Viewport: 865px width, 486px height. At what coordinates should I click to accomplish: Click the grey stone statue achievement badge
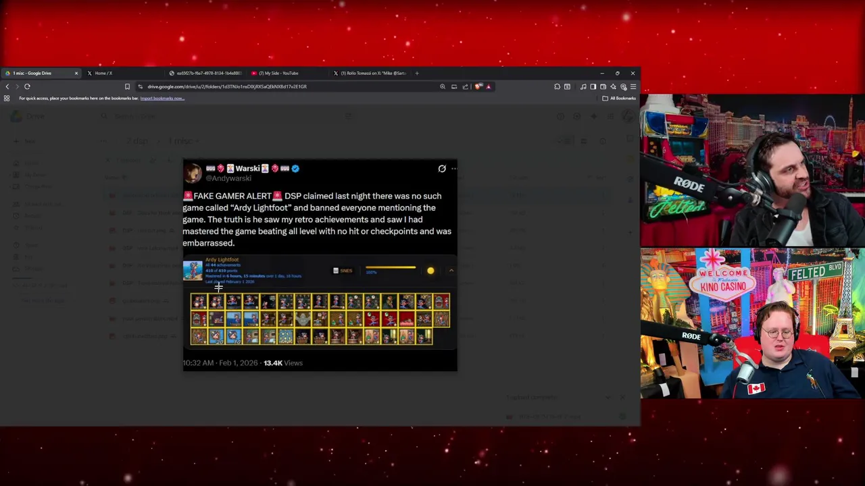(x=303, y=319)
